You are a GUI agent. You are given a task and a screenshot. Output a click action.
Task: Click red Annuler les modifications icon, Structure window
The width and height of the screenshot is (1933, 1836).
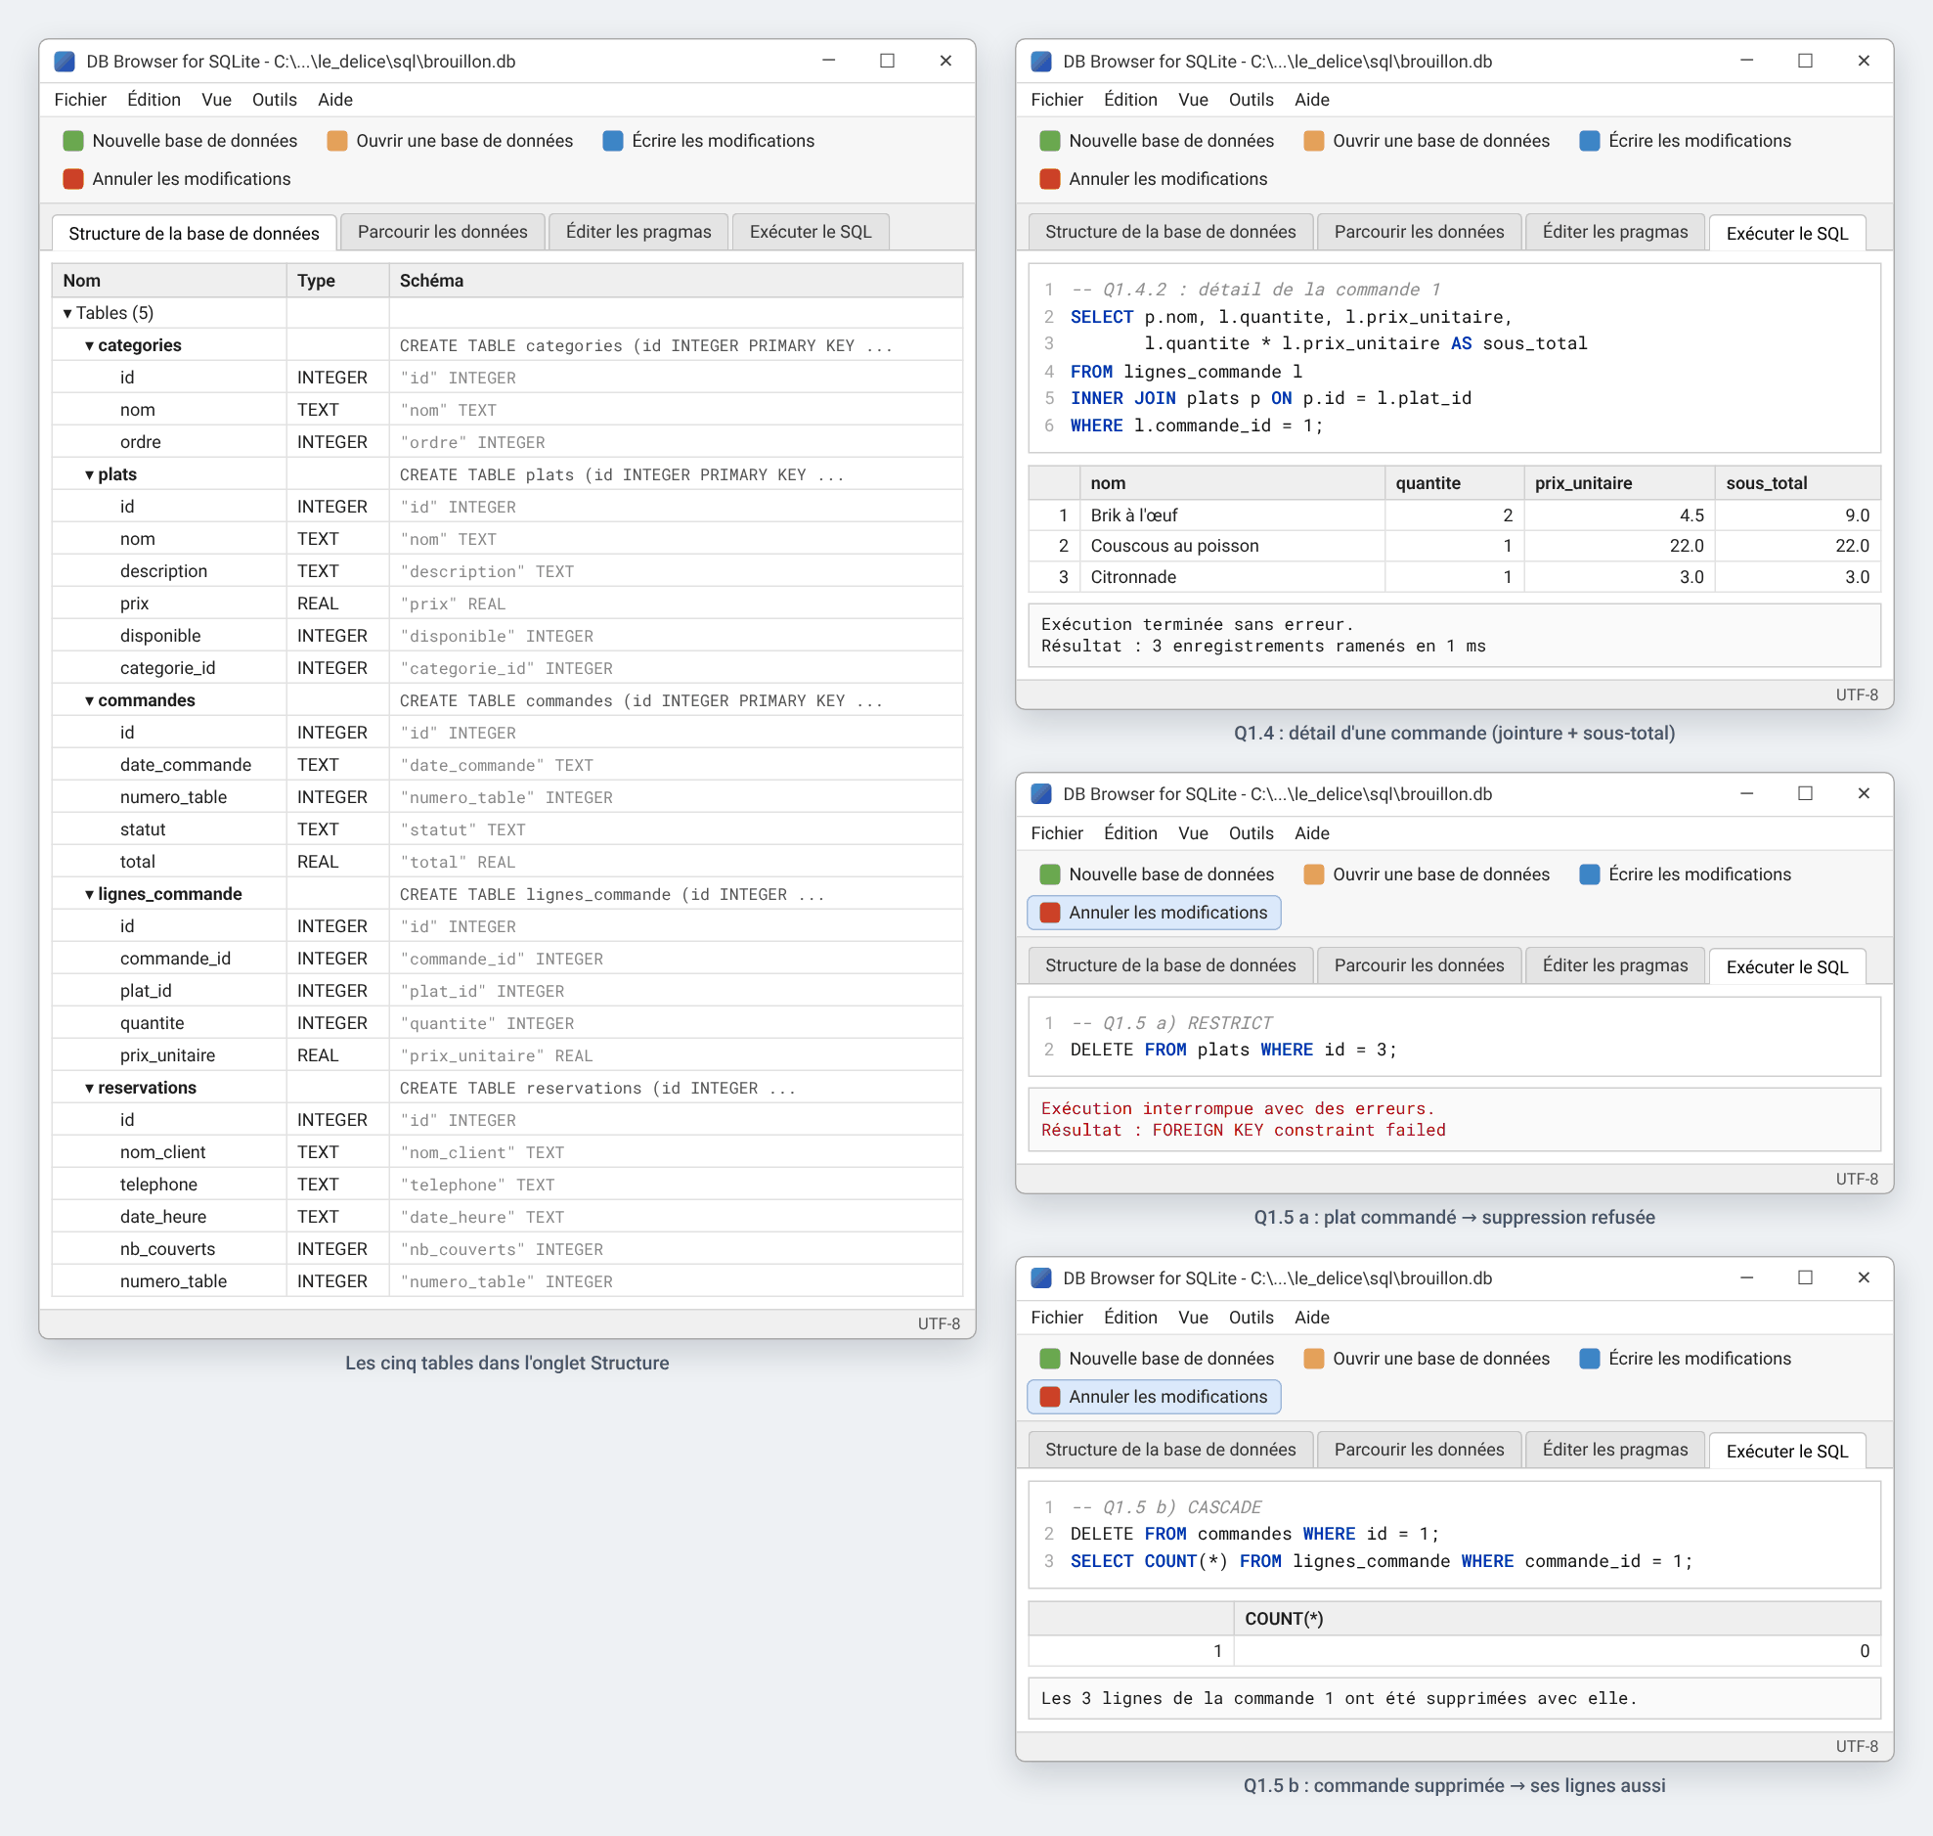[72, 179]
